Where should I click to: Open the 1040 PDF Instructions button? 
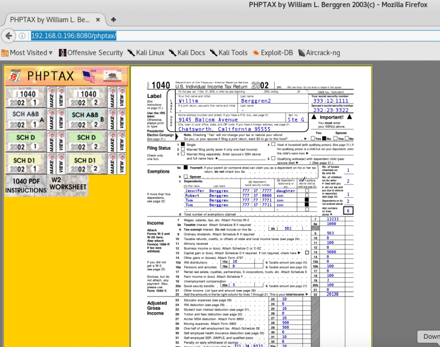26,186
